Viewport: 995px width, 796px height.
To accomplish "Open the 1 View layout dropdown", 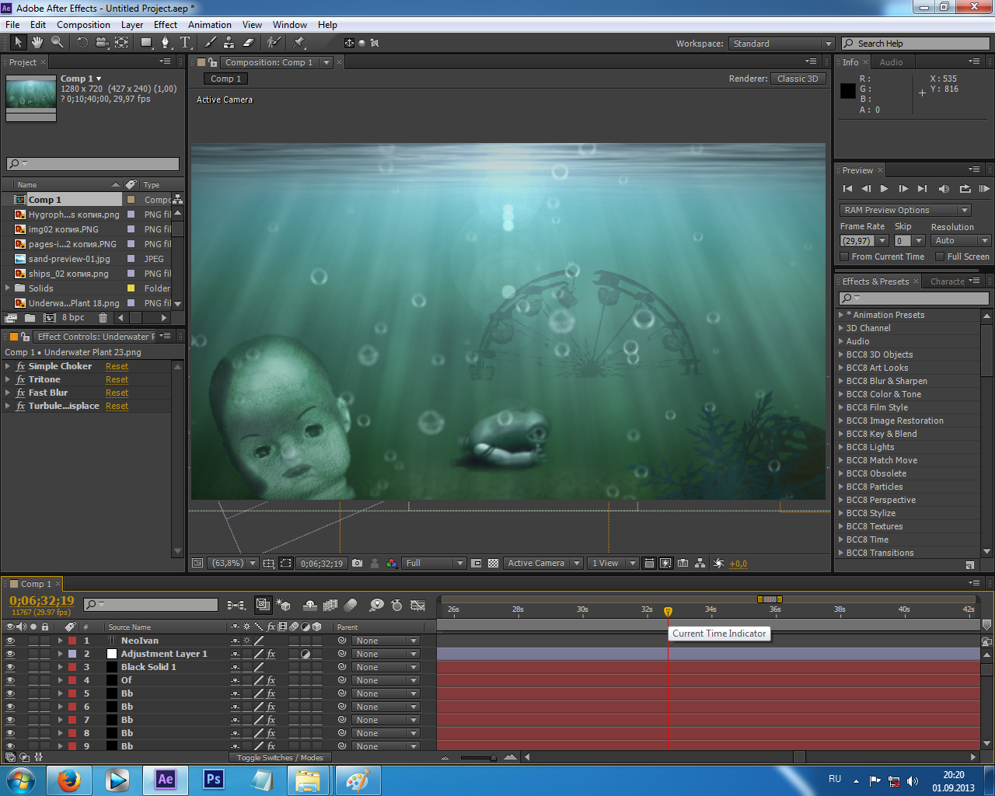I will pyautogui.click(x=613, y=563).
